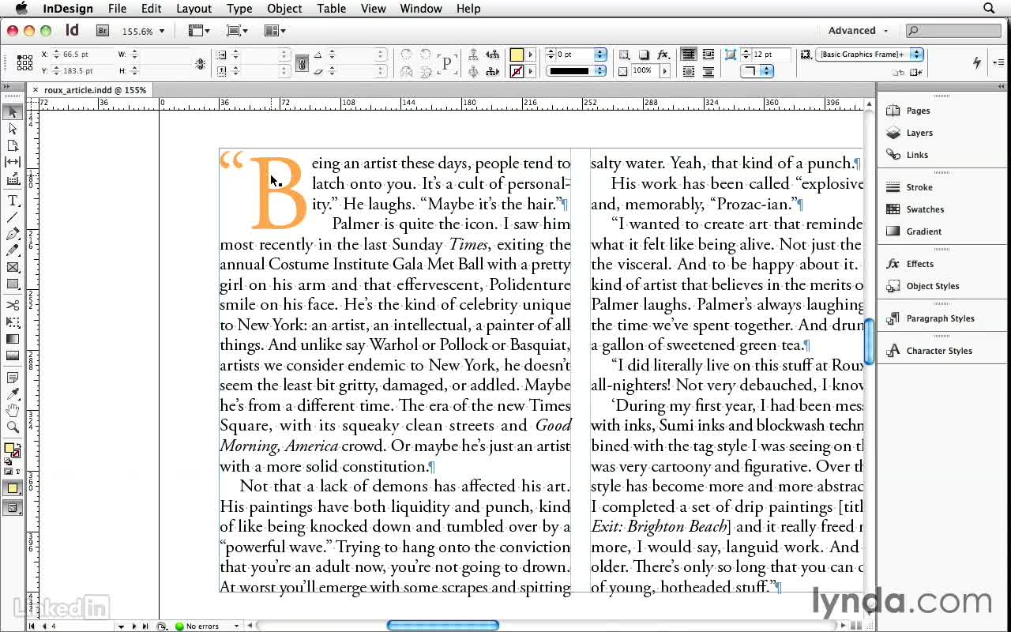Swap fill and stroke colors

click(x=17, y=446)
